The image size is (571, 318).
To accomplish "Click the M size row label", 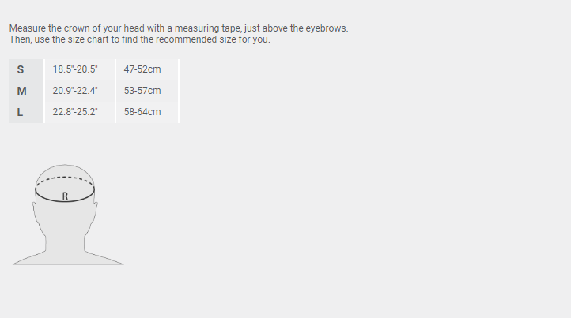I will (21, 91).
